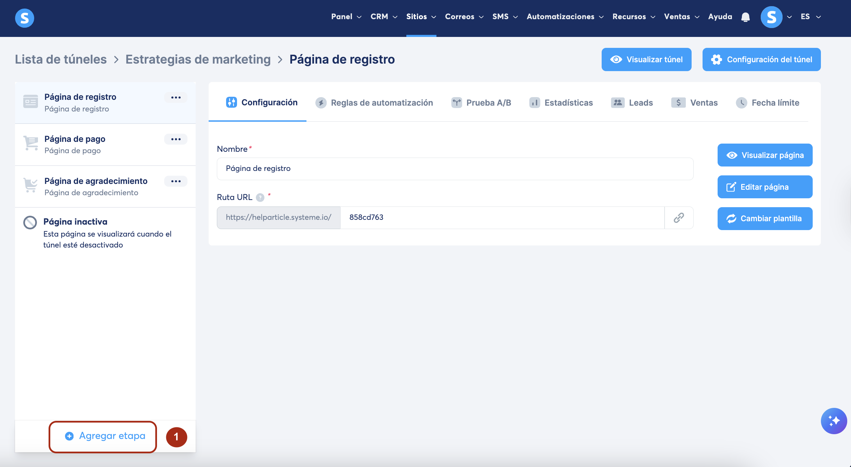Navigate to Lista de túneles breadcrumb

pyautogui.click(x=61, y=59)
